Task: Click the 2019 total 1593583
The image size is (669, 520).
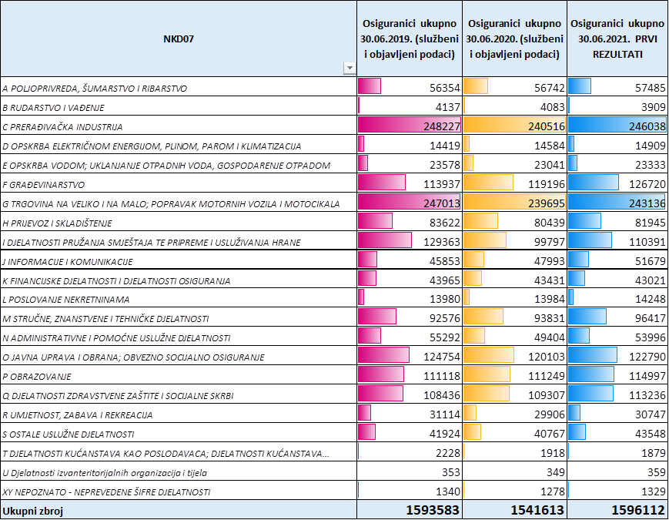Action: [433, 510]
